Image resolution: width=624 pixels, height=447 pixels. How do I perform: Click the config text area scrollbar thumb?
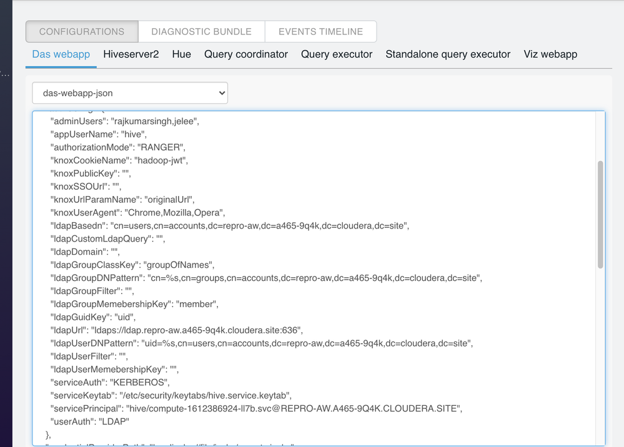point(600,214)
